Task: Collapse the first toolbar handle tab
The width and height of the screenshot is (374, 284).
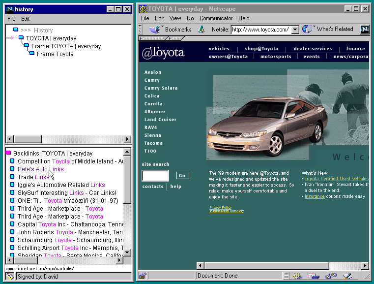Action: [x=153, y=38]
